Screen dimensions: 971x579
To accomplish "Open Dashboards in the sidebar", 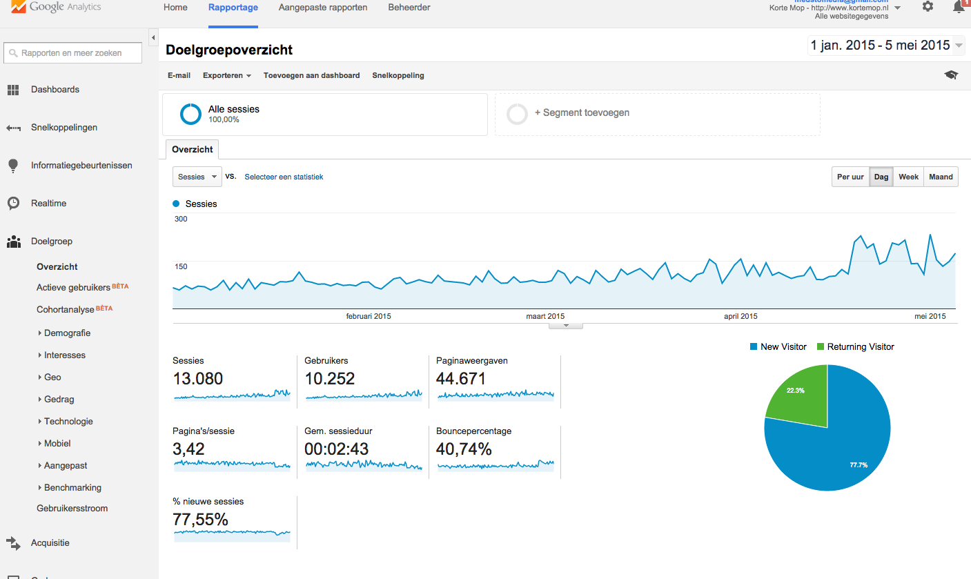I will [55, 90].
